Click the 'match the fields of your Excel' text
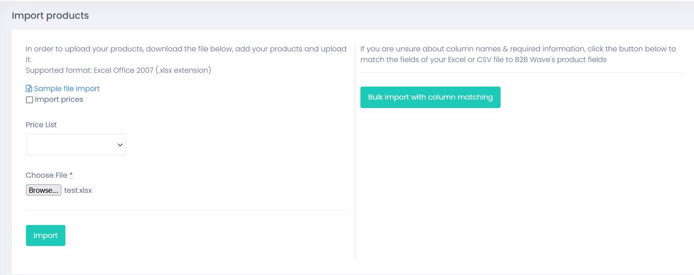 click(x=412, y=59)
